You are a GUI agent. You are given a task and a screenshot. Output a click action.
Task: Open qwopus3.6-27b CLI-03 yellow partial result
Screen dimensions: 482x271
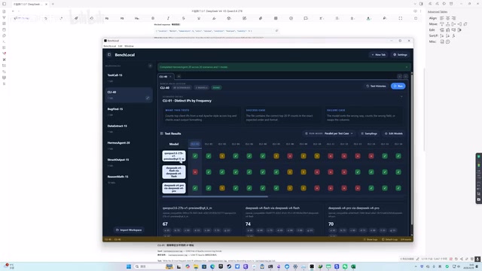(x=222, y=156)
